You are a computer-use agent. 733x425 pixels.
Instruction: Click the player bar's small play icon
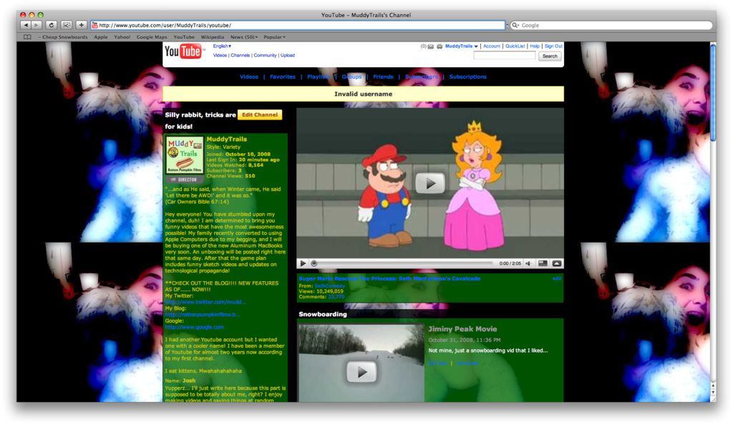click(x=303, y=263)
